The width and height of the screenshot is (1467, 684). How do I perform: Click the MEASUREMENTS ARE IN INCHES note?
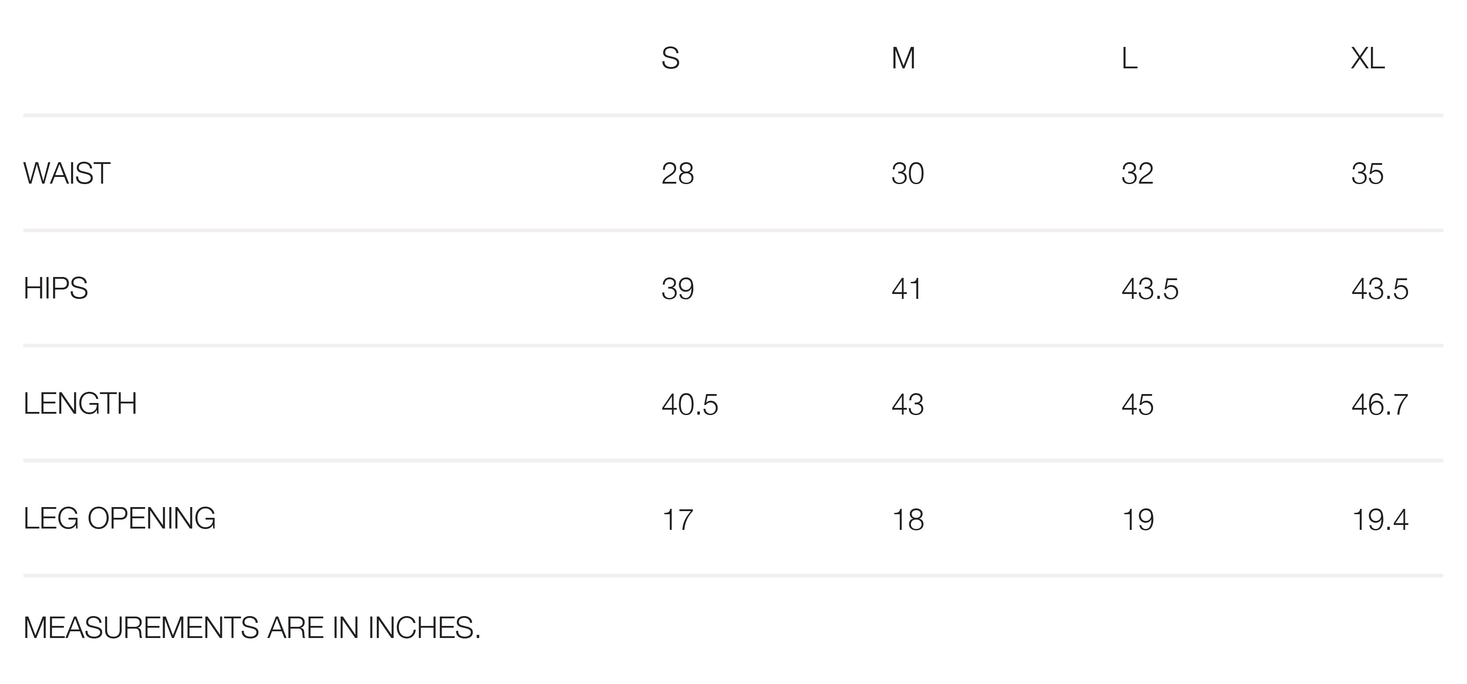(x=252, y=628)
